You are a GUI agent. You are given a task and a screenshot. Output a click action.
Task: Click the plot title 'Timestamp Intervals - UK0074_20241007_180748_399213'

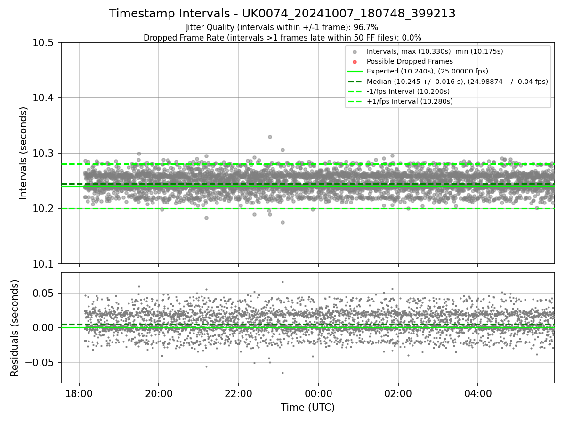tap(282, 14)
